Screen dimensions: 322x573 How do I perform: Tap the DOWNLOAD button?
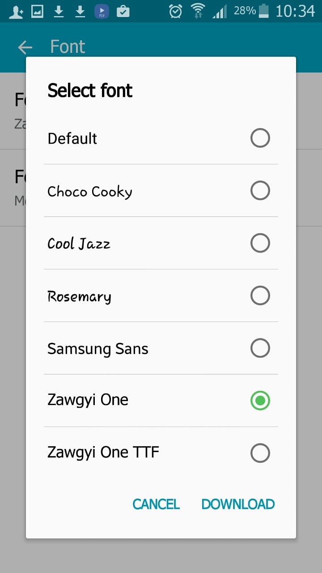tap(238, 504)
